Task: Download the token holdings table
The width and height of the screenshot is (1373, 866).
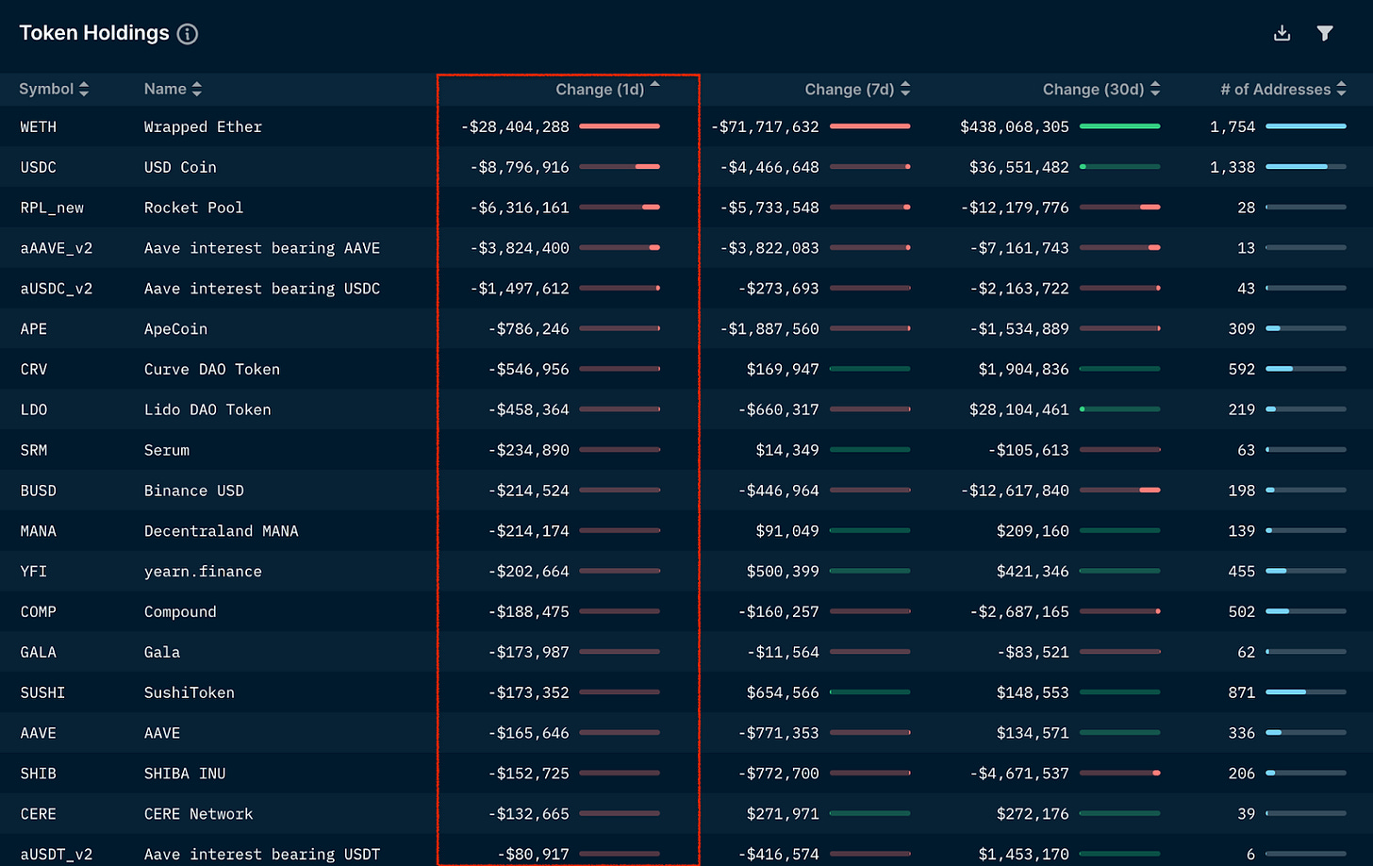Action: pos(1282,33)
